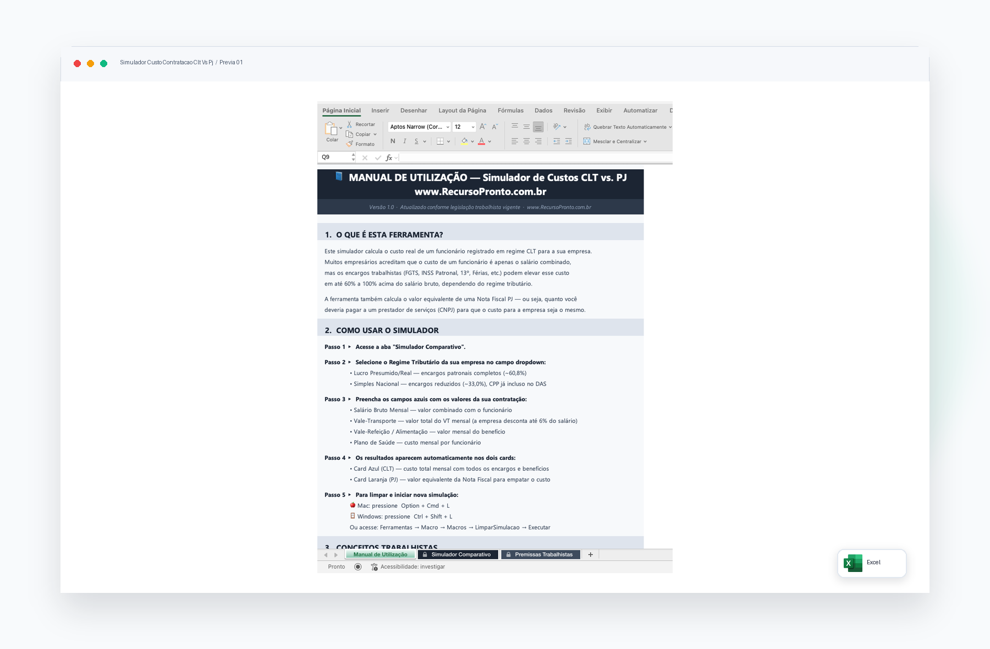The height and width of the screenshot is (649, 990).
Task: Click the Mesclar e Centralizar merge icon
Action: (587, 141)
